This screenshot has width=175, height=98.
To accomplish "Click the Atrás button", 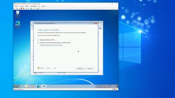I will 80,68.
